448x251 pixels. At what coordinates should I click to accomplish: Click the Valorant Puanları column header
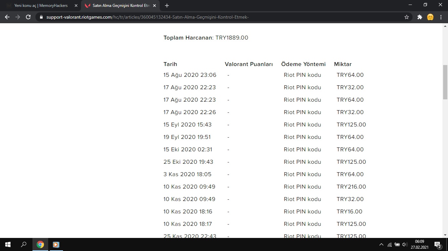click(x=249, y=64)
